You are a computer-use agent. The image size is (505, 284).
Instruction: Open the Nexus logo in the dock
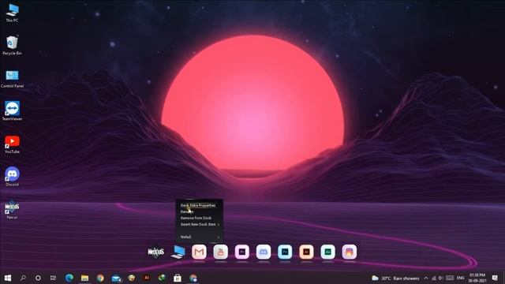pyautogui.click(x=156, y=252)
